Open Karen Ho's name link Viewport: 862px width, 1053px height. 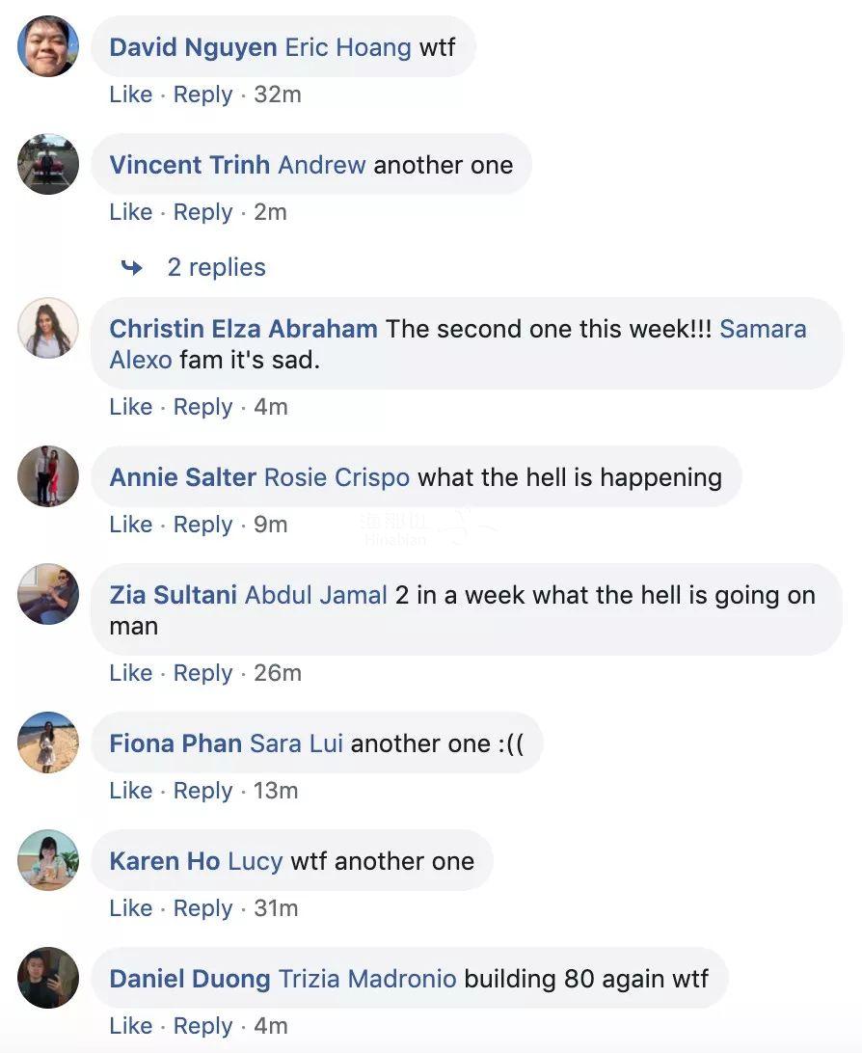point(164,861)
